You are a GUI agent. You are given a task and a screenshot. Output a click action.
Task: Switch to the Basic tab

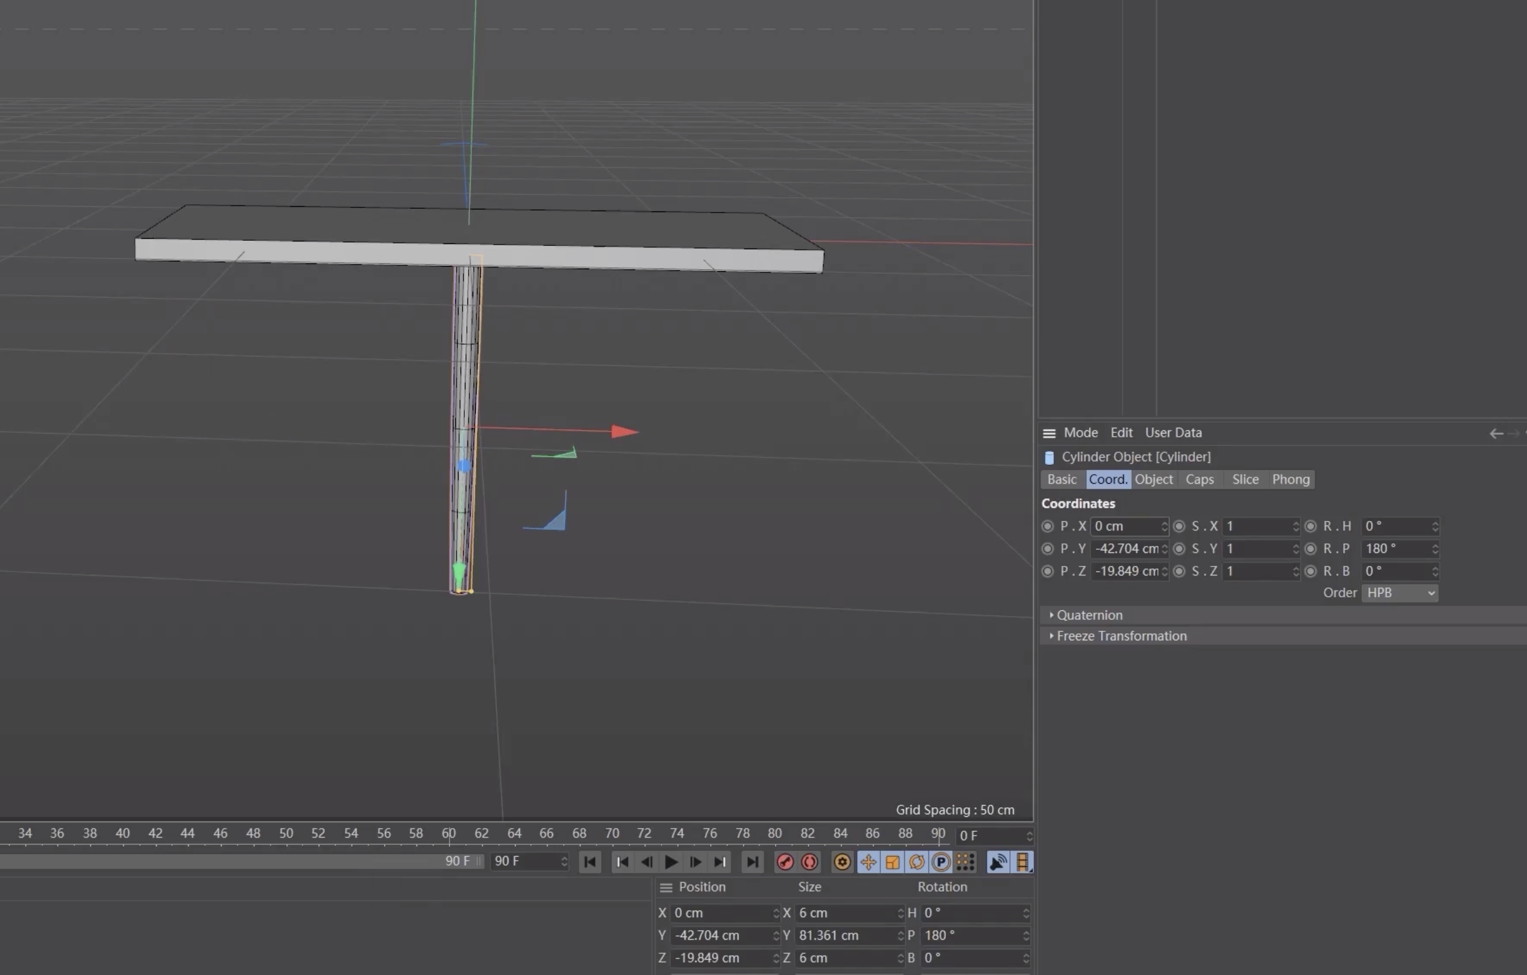pyautogui.click(x=1062, y=480)
